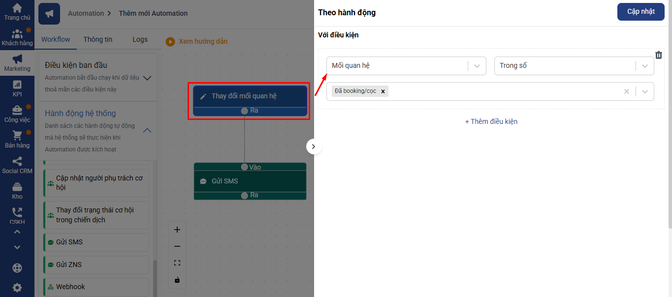Collapse Hành động hệ thống section
This screenshot has height=297, width=672.
(147, 130)
